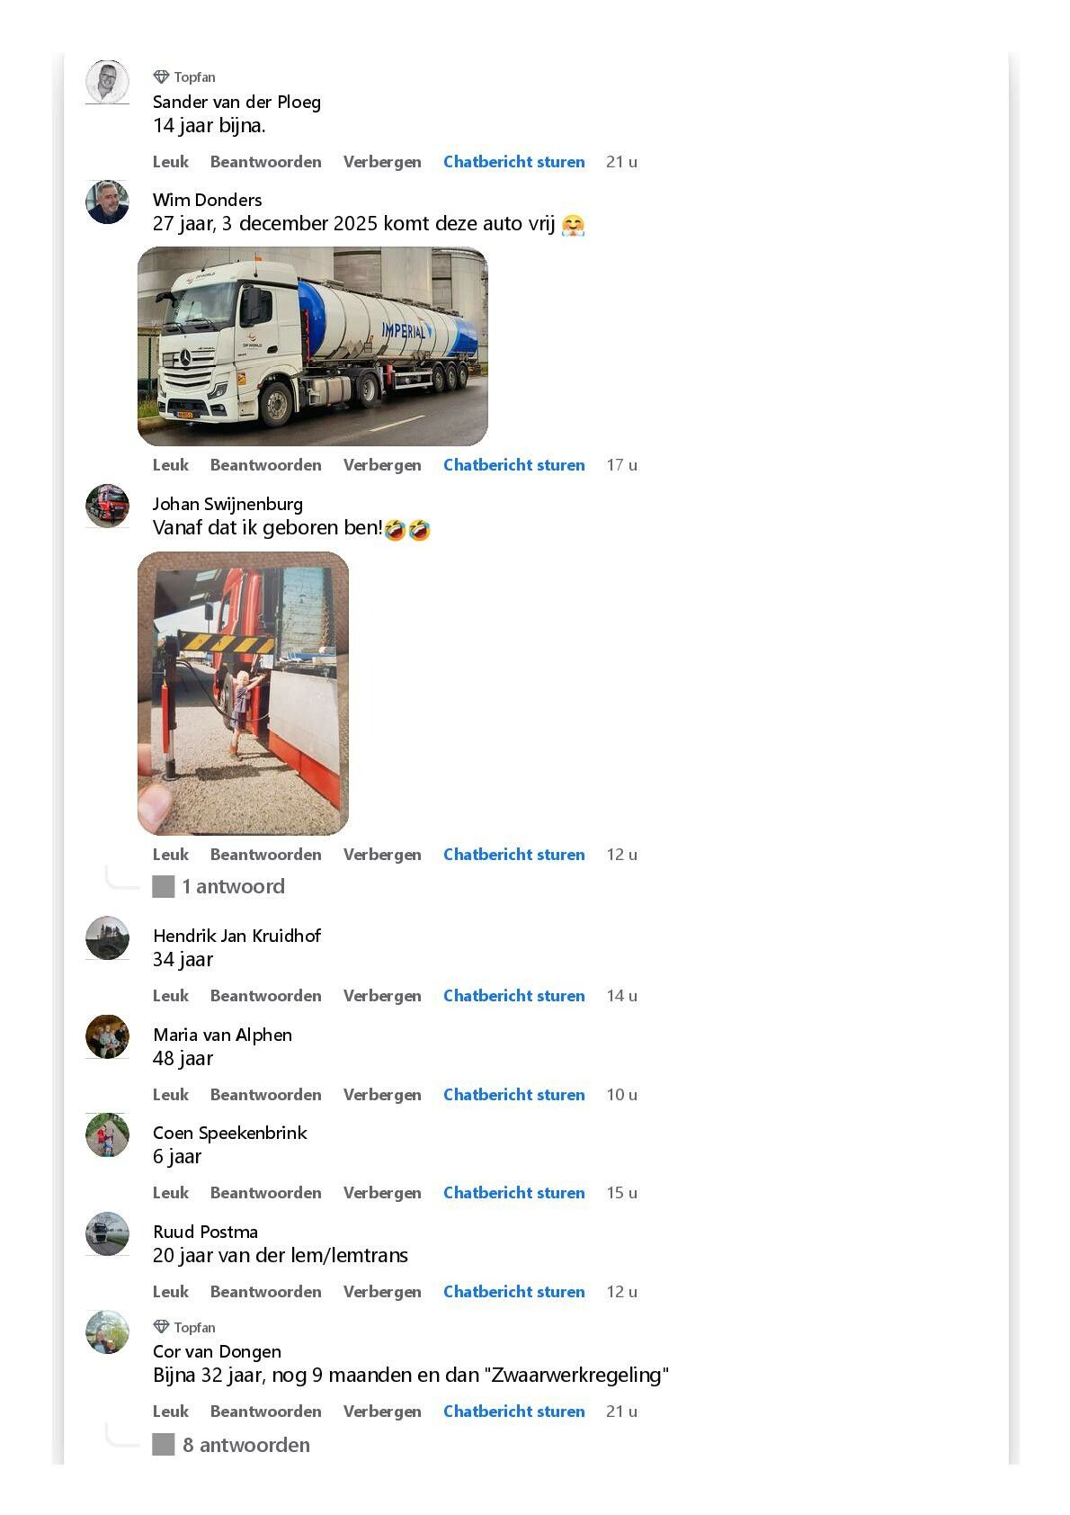Open Ruud Postma's profile picture
Viewport: 1070px width, 1515px height.
point(107,1234)
